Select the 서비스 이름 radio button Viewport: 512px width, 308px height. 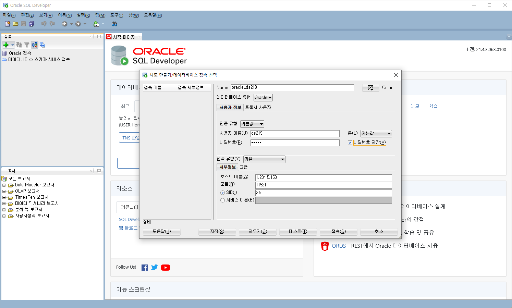[223, 200]
